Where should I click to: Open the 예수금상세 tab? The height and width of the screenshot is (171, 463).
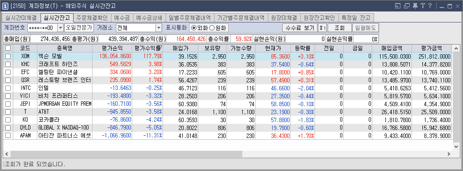[x=149, y=18]
